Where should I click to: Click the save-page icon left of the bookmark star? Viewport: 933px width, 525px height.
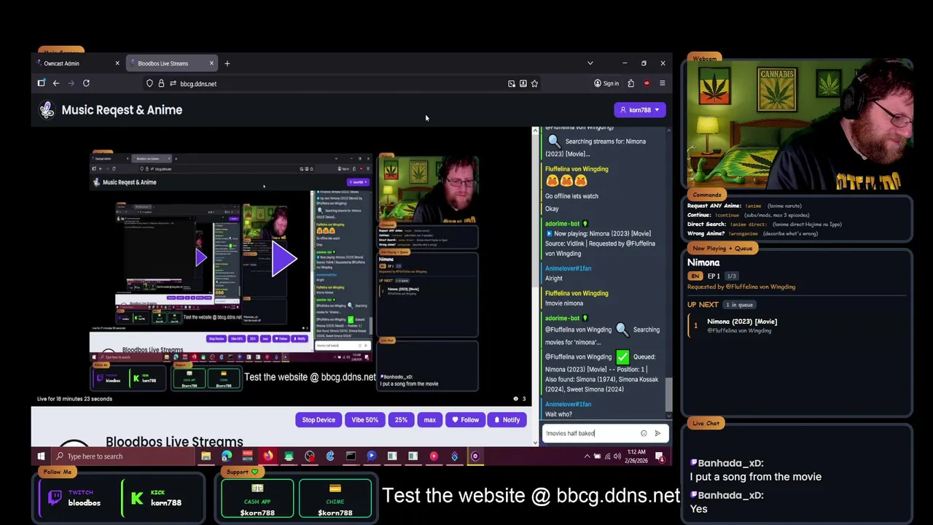tap(523, 83)
